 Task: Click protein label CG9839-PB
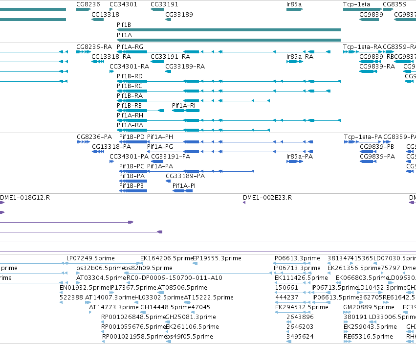pos(377,147)
